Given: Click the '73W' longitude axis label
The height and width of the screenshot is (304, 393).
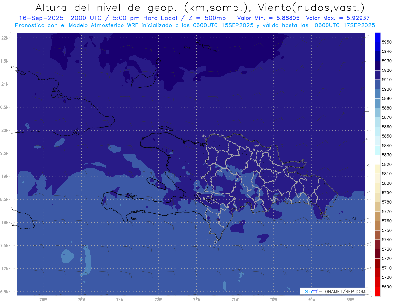Looking at the screenshot, I should [158, 299].
